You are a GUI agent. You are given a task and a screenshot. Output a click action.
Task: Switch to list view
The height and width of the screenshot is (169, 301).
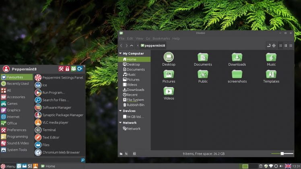[x=286, y=45]
